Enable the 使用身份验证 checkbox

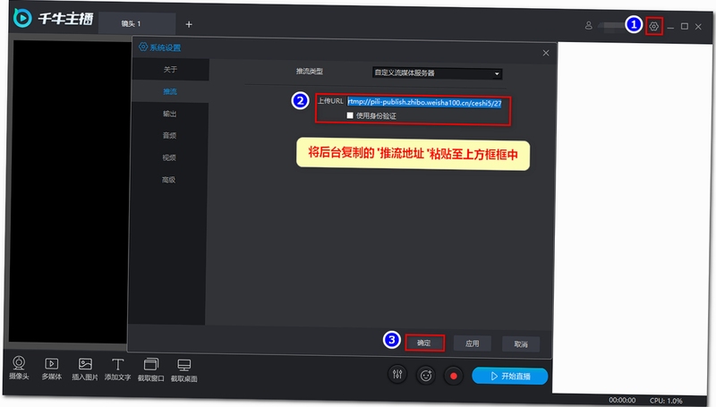pyautogui.click(x=350, y=115)
